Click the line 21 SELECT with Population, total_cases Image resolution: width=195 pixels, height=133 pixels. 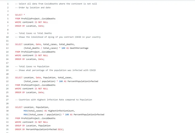point(44,78)
